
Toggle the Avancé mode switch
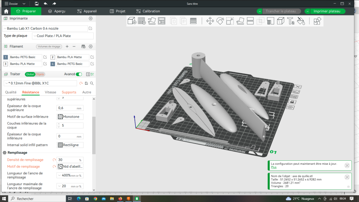pyautogui.click(x=79, y=74)
